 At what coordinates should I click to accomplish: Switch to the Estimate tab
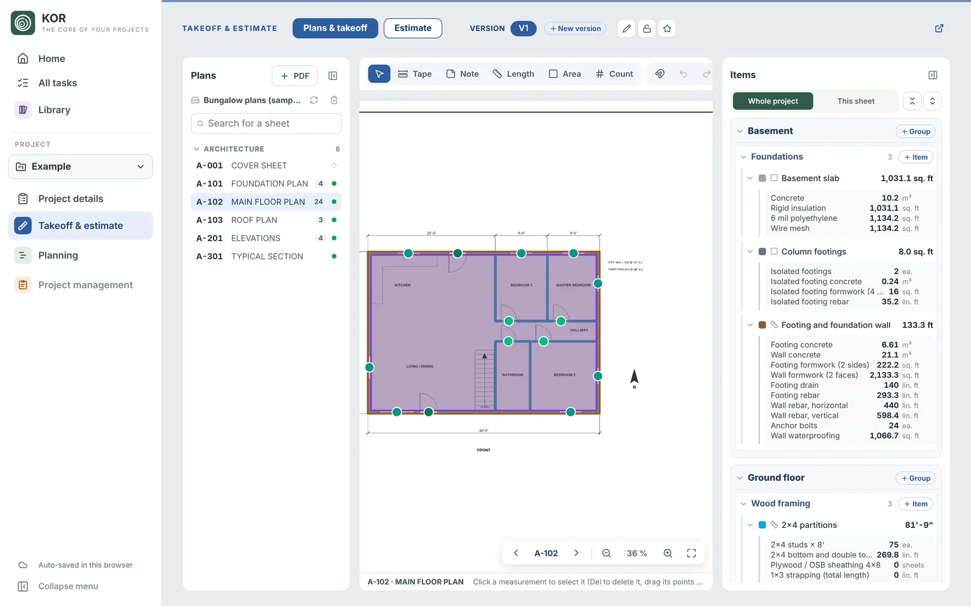pyautogui.click(x=413, y=28)
